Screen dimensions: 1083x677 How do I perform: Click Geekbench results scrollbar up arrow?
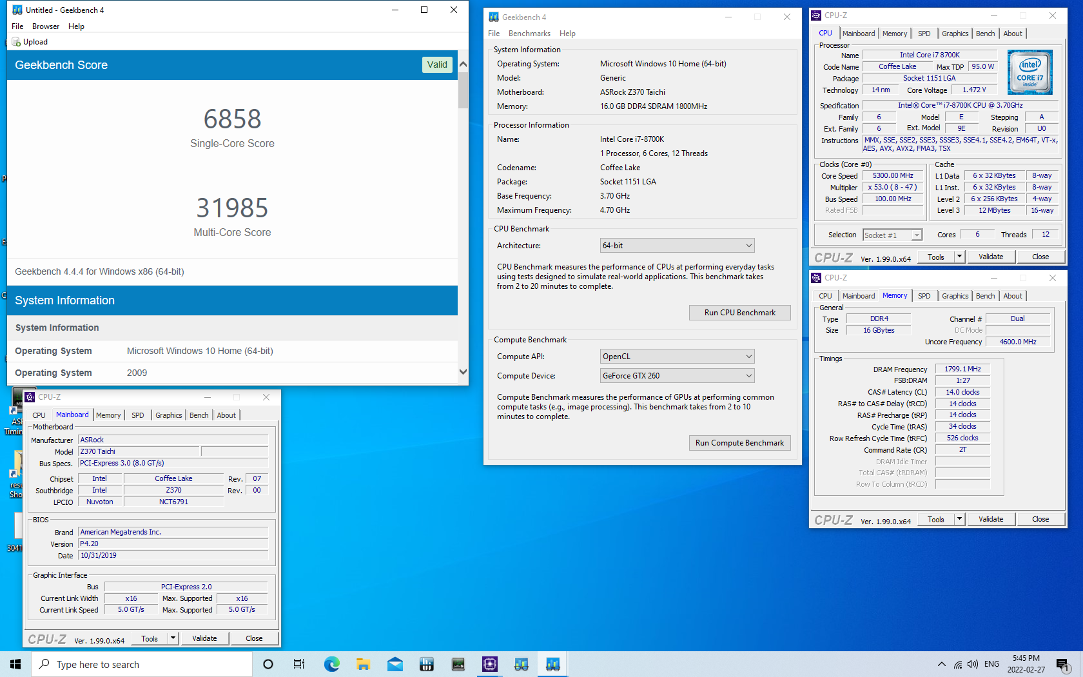click(x=463, y=64)
